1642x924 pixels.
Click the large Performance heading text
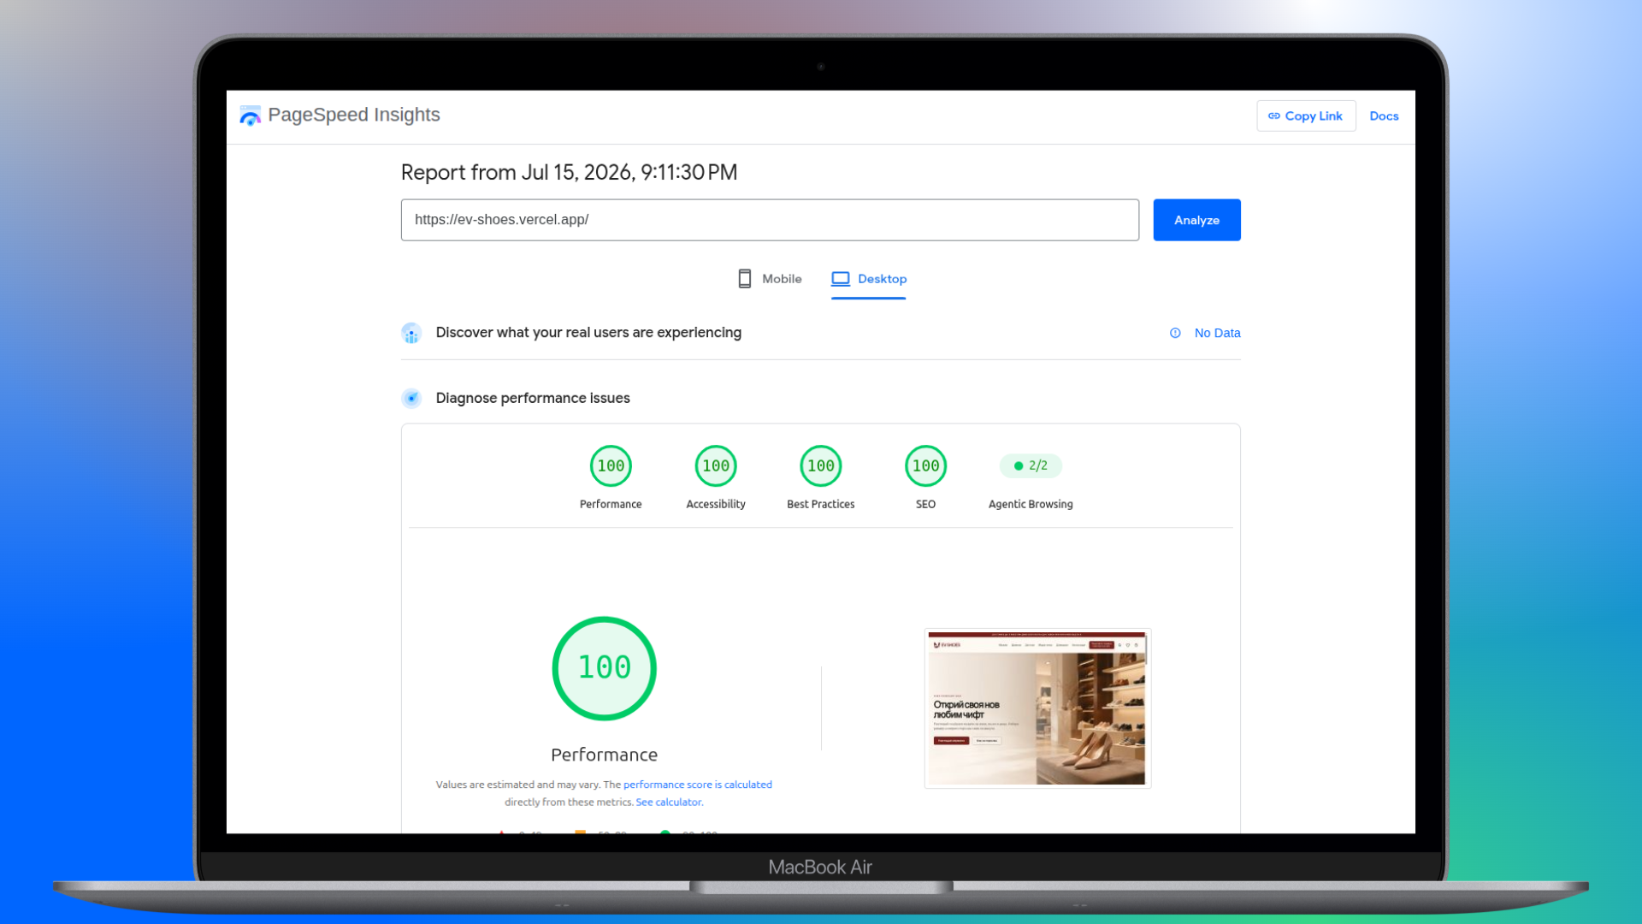[605, 755]
